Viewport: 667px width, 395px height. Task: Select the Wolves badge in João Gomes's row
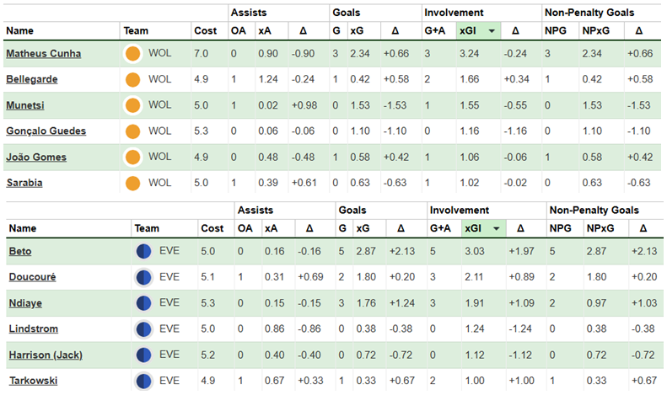tap(132, 157)
